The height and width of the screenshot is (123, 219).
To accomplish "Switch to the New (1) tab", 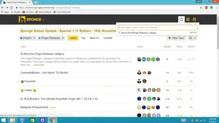I will tap(94, 38).
